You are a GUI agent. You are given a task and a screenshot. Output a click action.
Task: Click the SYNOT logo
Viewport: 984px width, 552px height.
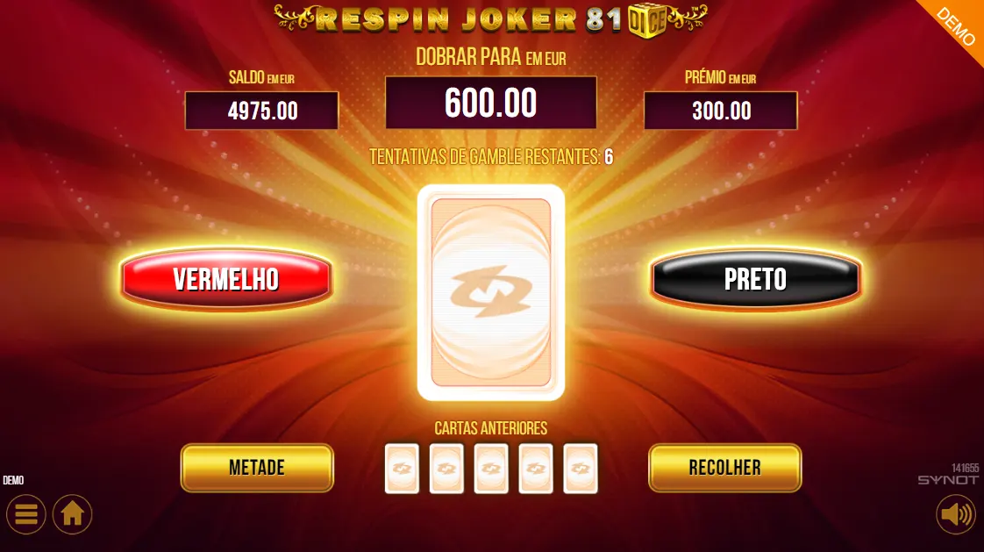point(948,480)
